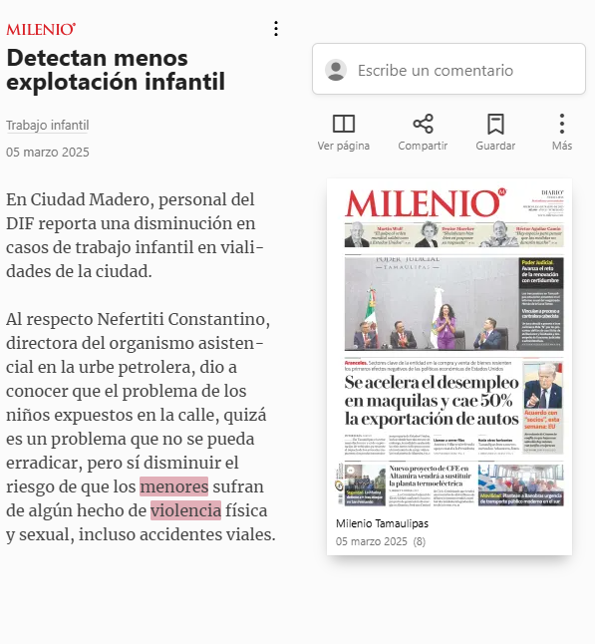Click the 05 marzo 2025 article date

[x=48, y=153]
